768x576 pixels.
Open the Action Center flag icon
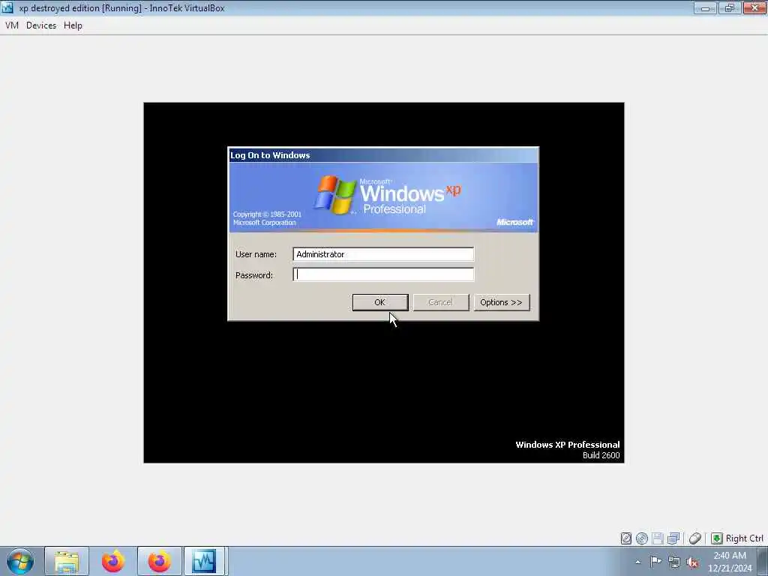pos(655,562)
